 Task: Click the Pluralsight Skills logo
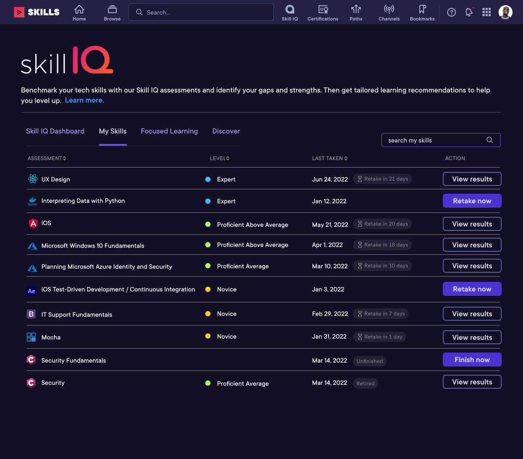click(37, 12)
